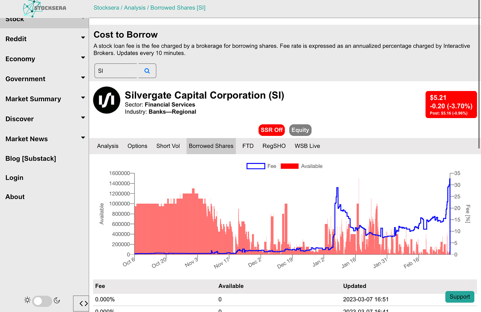Open the Login page
Viewport: 481px width, 312px height.
pos(14,178)
